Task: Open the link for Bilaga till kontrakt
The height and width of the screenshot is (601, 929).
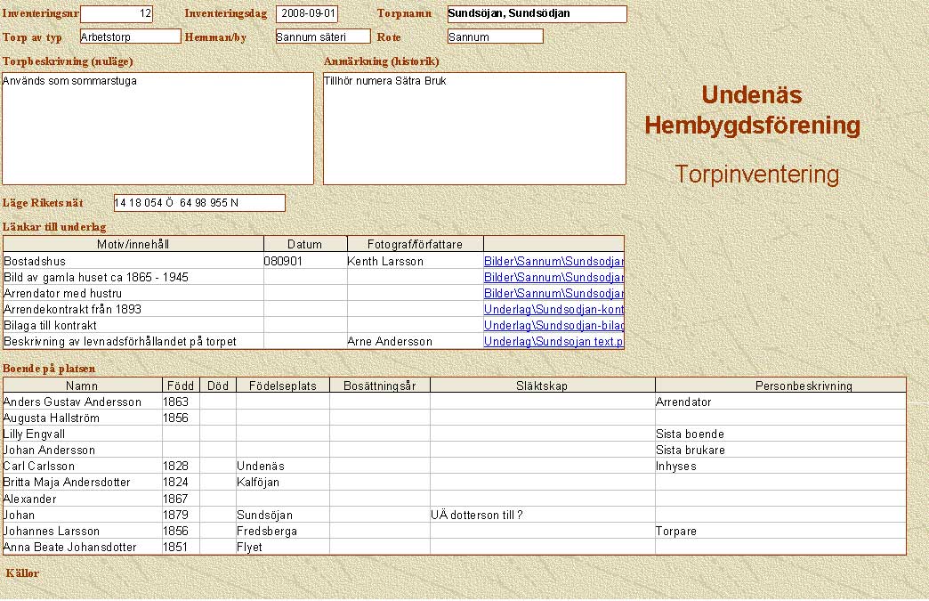Action: (553, 326)
